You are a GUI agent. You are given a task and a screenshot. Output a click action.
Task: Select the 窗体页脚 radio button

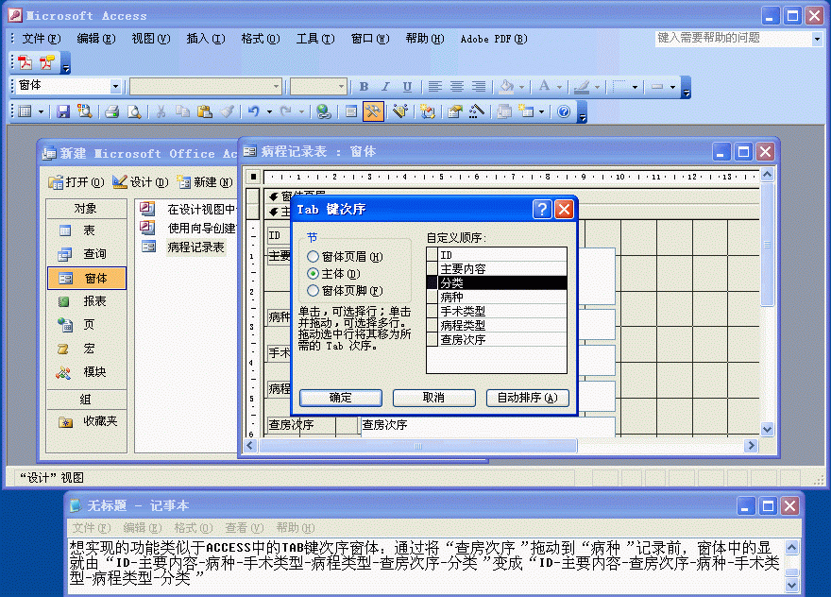(314, 291)
